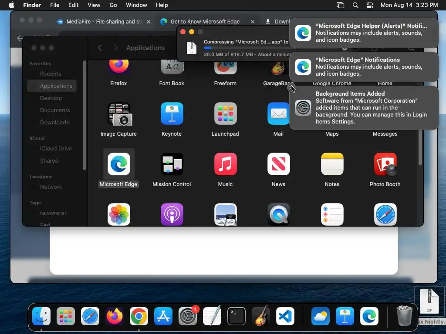Close the MediaFire browser tab
446x334 pixels.
[x=149, y=22]
